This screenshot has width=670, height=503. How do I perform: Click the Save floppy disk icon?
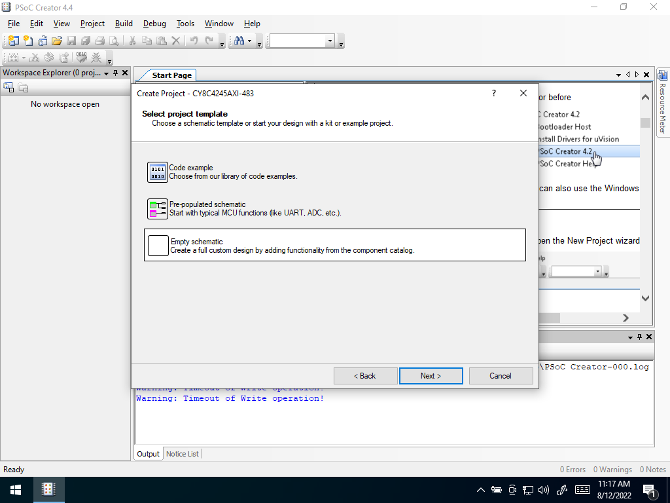[x=71, y=41]
